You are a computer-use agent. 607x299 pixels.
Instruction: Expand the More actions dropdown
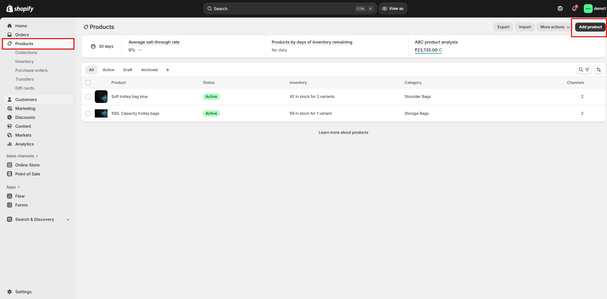pos(555,27)
